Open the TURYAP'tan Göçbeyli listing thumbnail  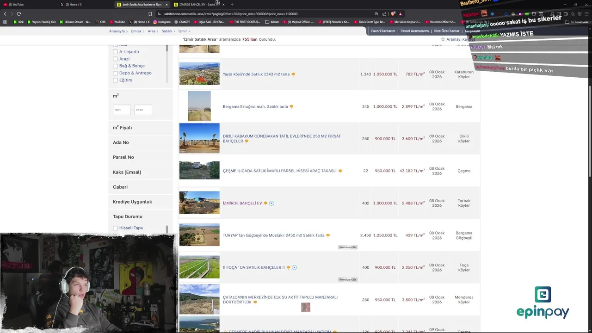[x=199, y=235]
